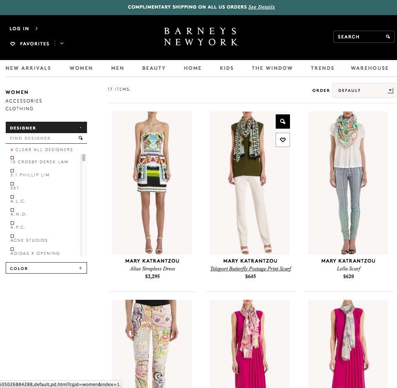Click the search magnifier icon in header
This screenshot has height=388, width=397.
pos(388,37)
